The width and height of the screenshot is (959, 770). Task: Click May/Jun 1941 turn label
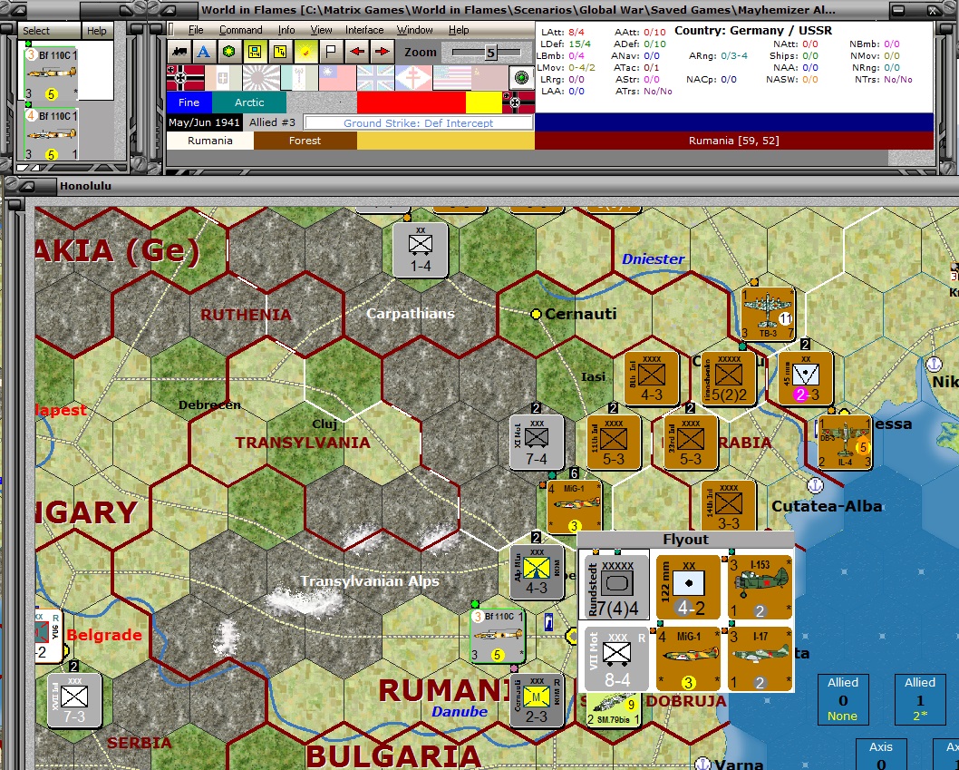pyautogui.click(x=204, y=122)
